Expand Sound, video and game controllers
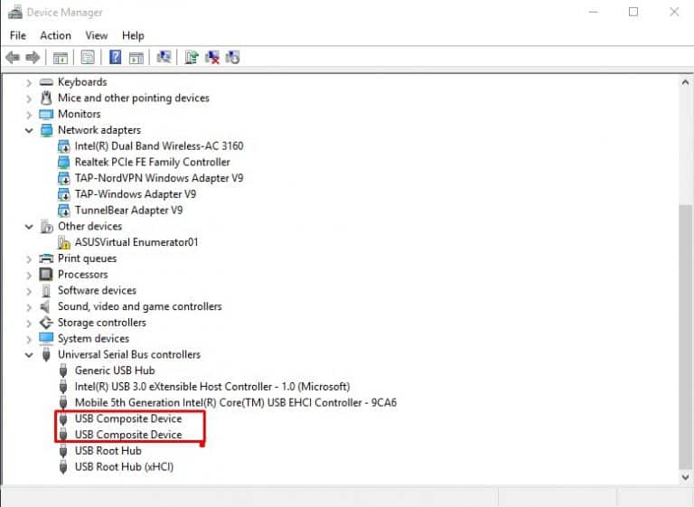The width and height of the screenshot is (694, 507). click(x=29, y=307)
